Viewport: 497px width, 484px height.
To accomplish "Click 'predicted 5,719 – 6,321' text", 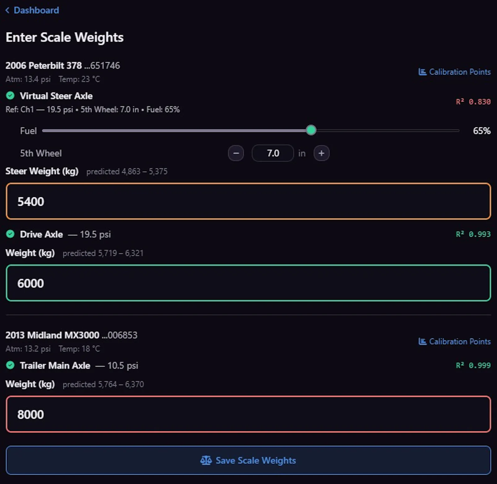I will click(x=103, y=253).
